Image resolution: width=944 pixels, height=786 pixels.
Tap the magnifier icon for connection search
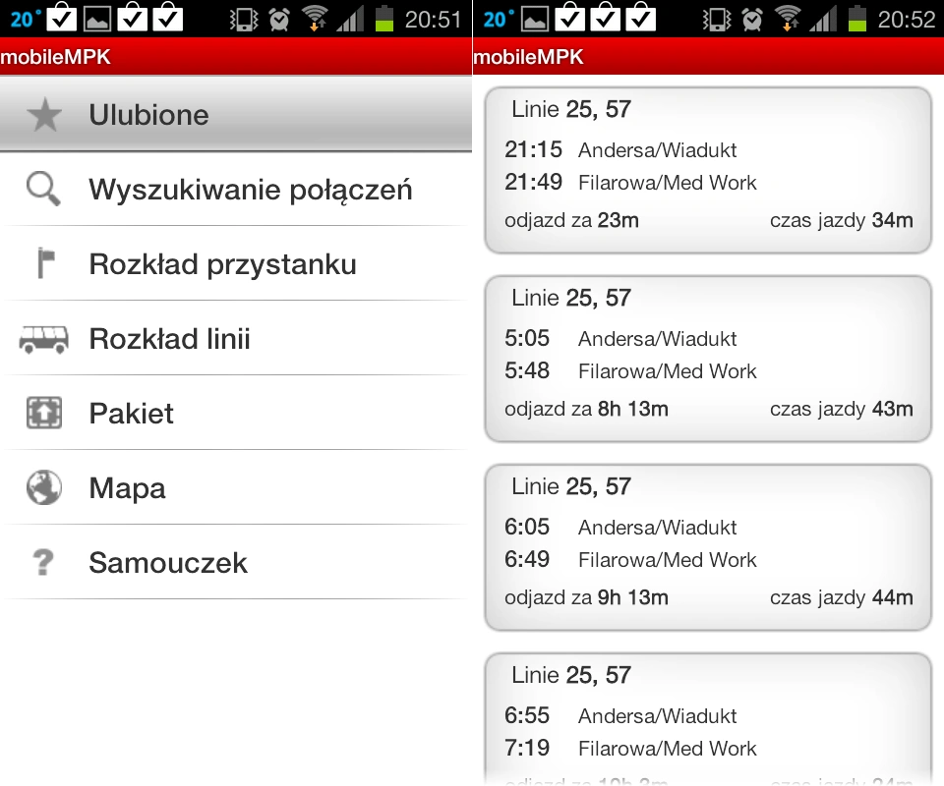[43, 190]
